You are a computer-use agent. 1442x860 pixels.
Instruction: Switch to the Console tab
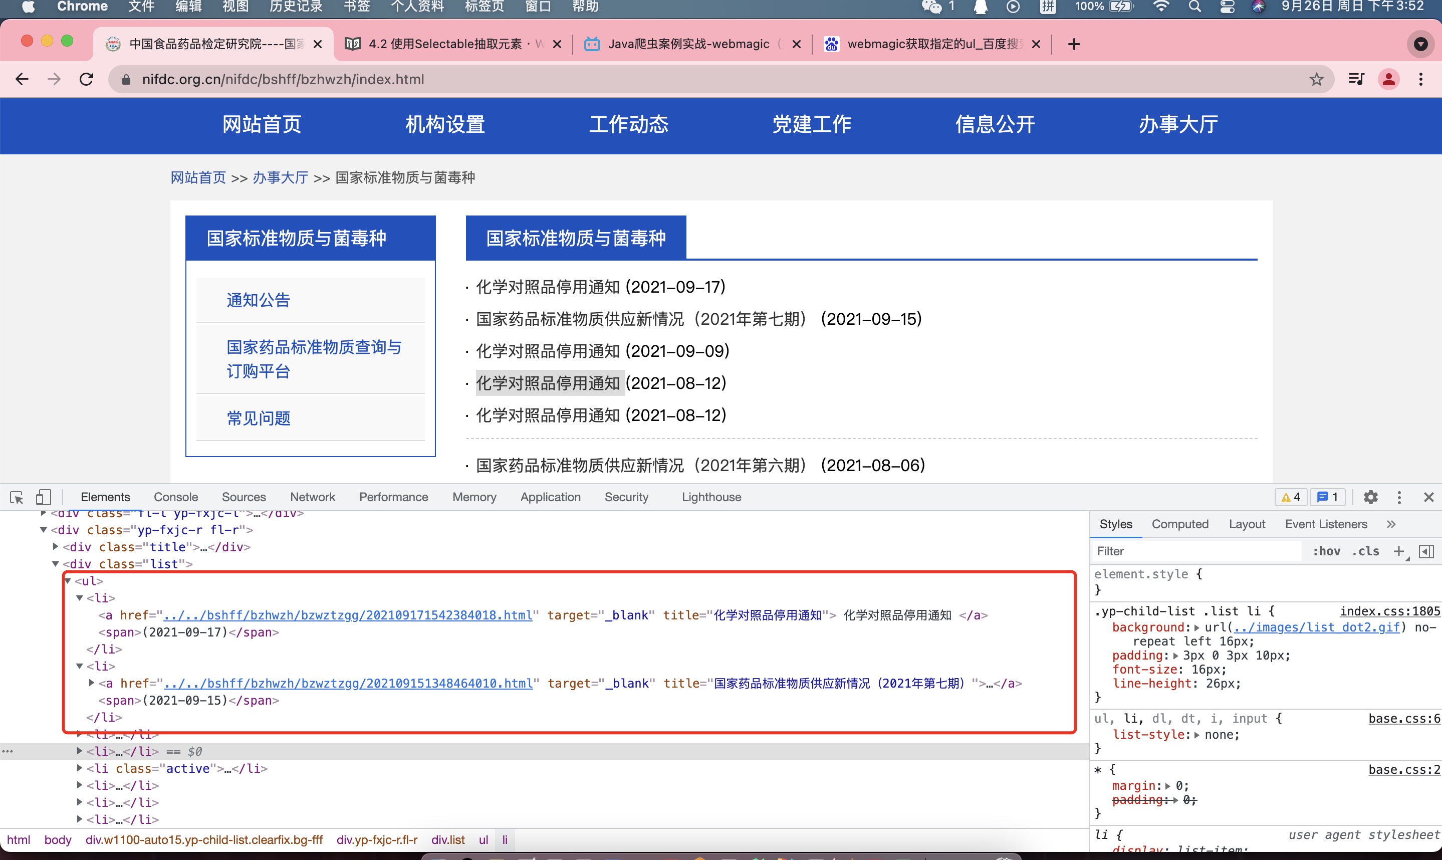(x=175, y=497)
